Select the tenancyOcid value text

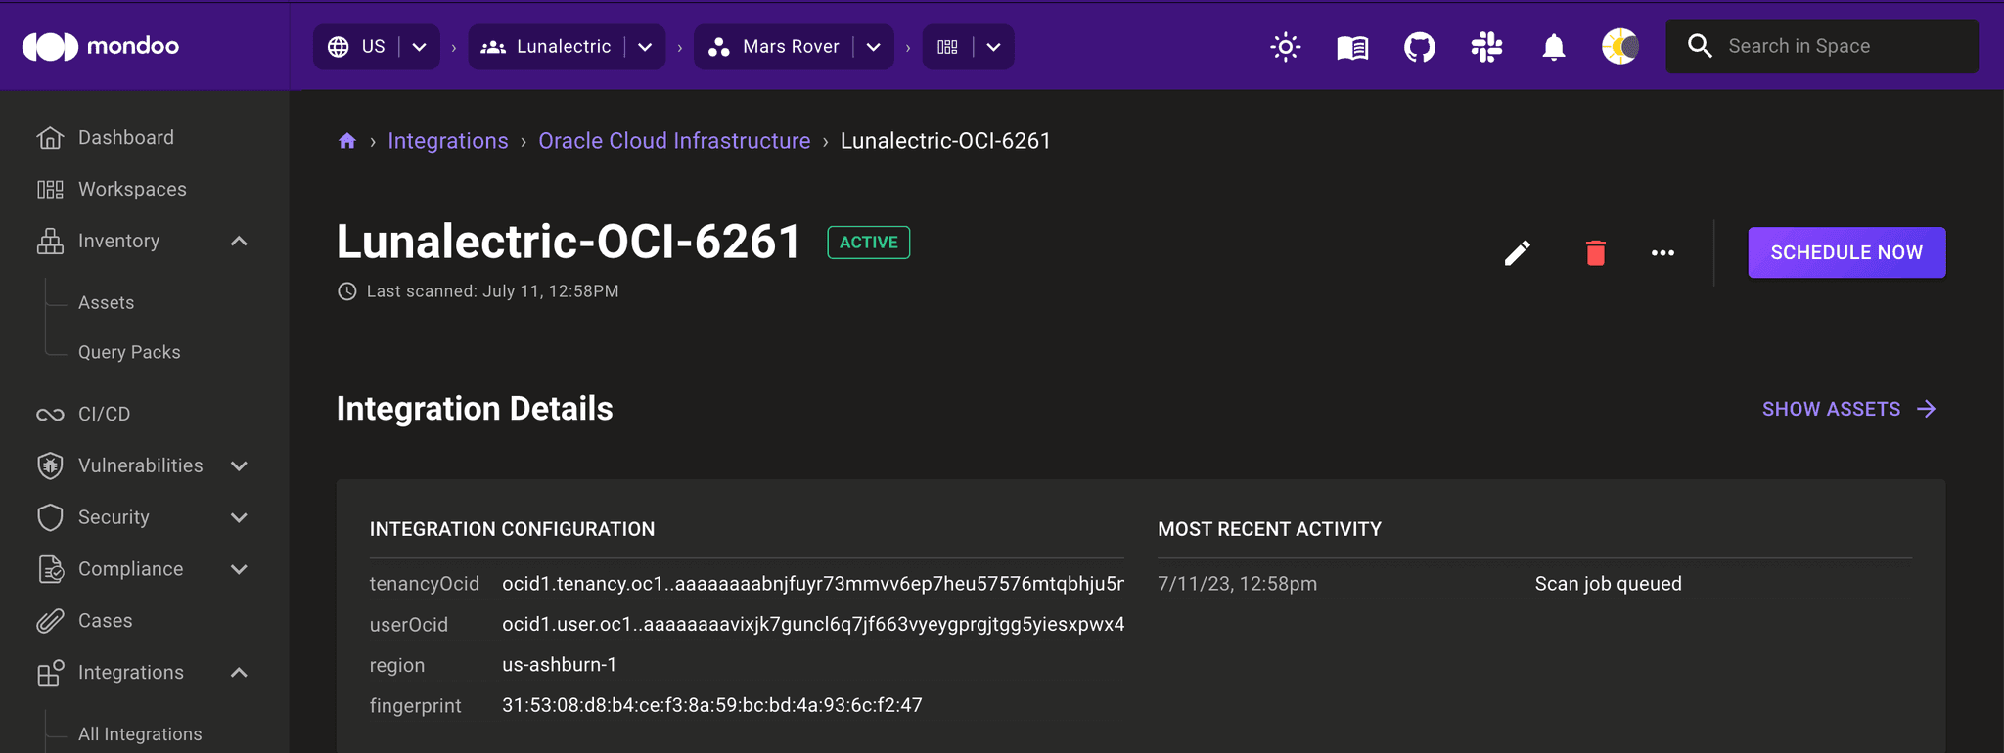pos(813,584)
